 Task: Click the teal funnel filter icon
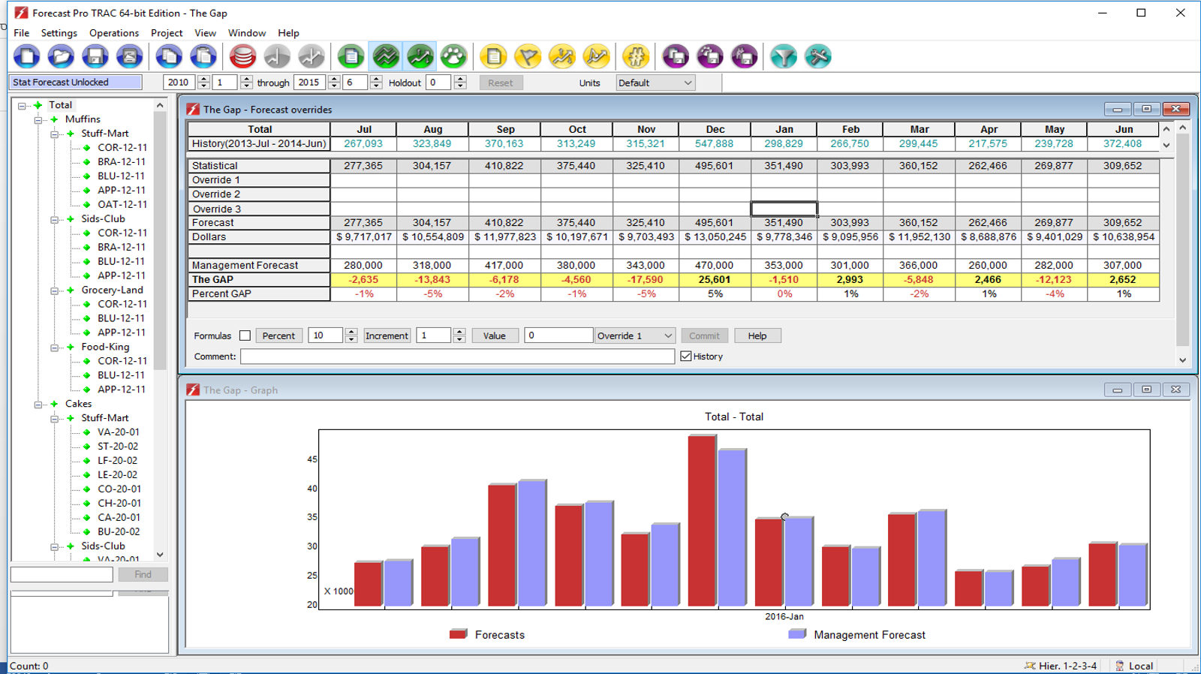point(784,56)
